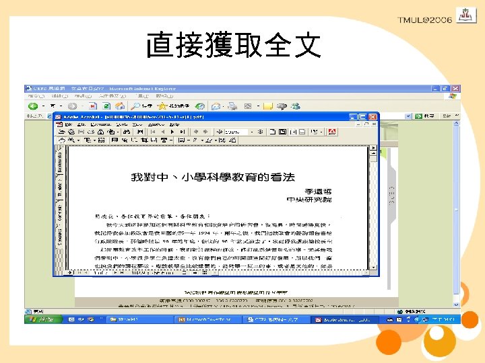Click the Mail envelope icon in Internet Explorer
The width and height of the screenshot is (485, 363).
click(x=216, y=106)
